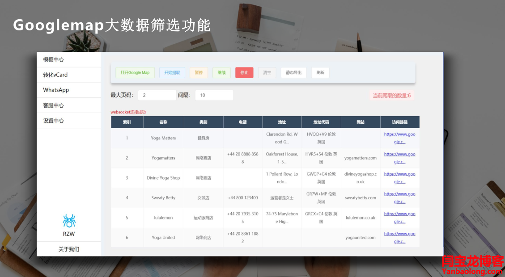Click the 名称 column header
Image resolution: width=505 pixels, height=277 pixels.
163,122
